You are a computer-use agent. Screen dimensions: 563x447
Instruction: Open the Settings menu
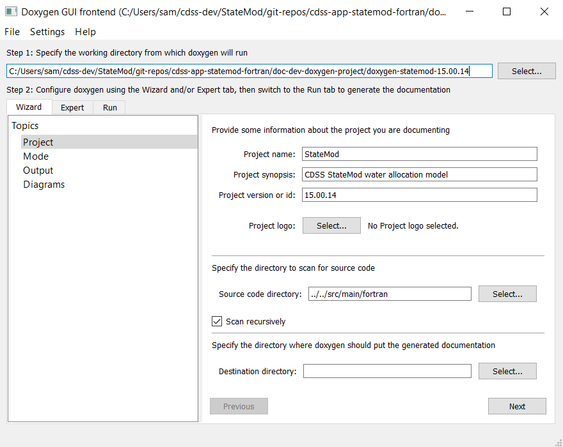click(x=47, y=32)
